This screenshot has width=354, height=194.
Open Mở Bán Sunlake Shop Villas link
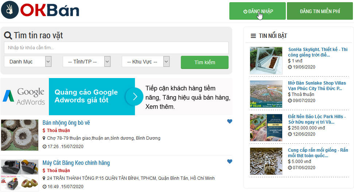(x=317, y=86)
